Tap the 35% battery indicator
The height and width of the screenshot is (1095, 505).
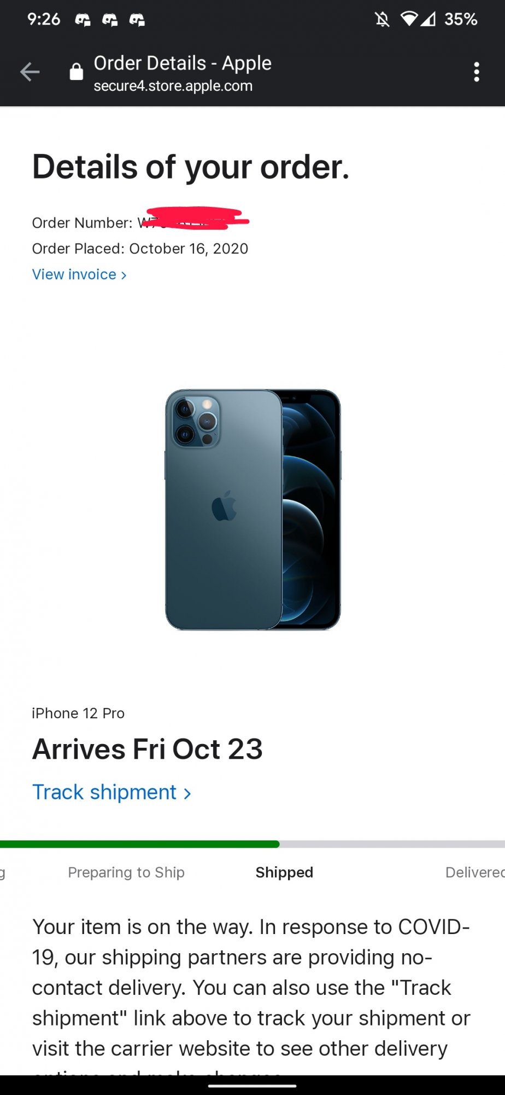[461, 19]
